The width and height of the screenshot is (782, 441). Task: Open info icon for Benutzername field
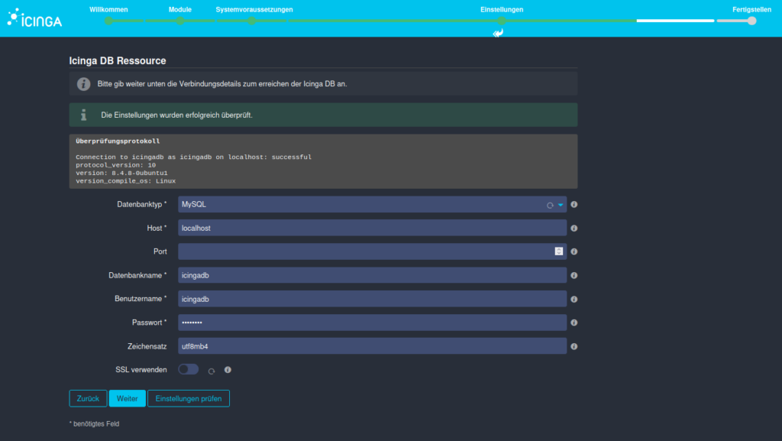click(574, 300)
